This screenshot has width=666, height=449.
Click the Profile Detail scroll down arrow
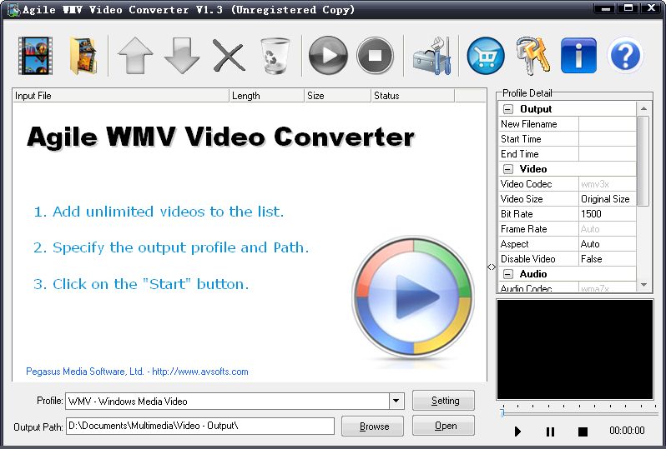tap(643, 285)
